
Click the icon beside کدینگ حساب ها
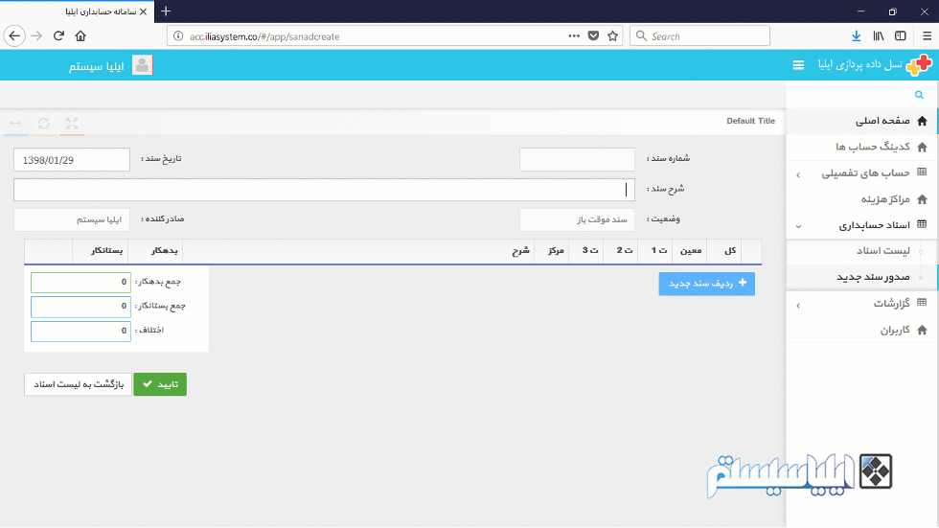pos(922,147)
